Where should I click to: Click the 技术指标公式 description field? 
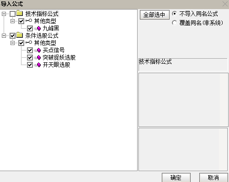(183, 65)
